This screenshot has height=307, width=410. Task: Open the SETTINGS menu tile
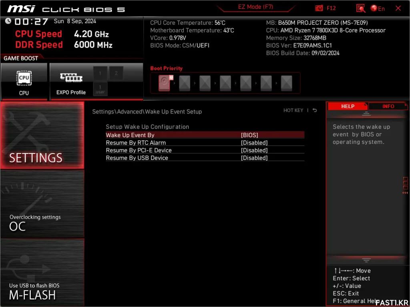click(42, 135)
